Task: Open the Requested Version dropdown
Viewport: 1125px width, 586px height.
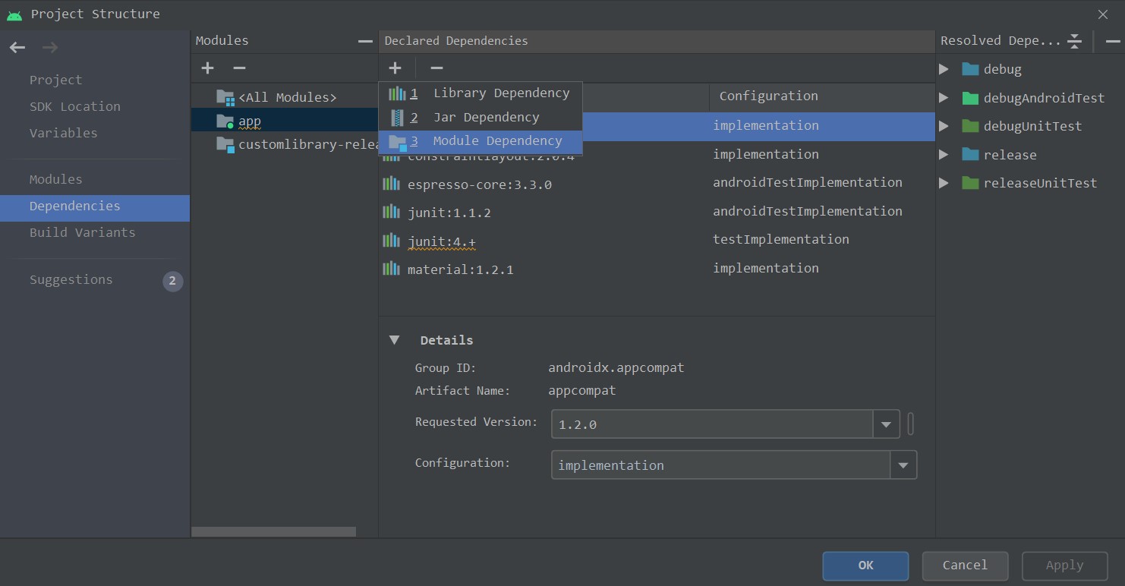Action: click(885, 424)
